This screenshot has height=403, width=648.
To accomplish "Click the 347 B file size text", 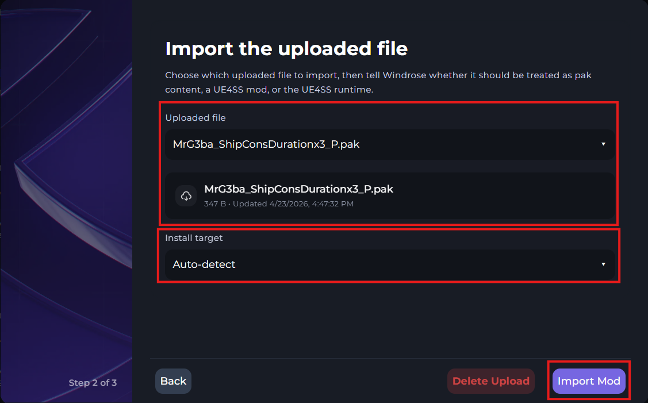I will point(213,204).
